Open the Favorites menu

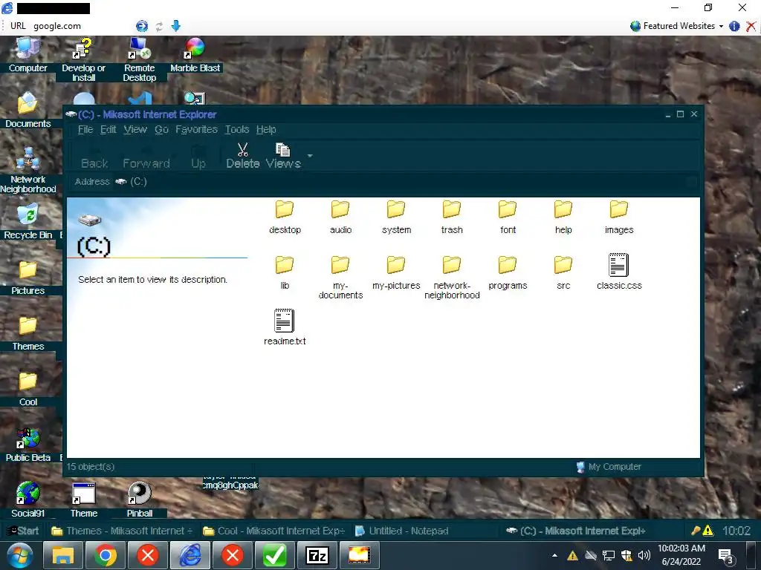coord(196,129)
